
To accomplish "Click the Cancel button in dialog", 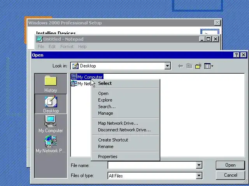I will point(230,175).
